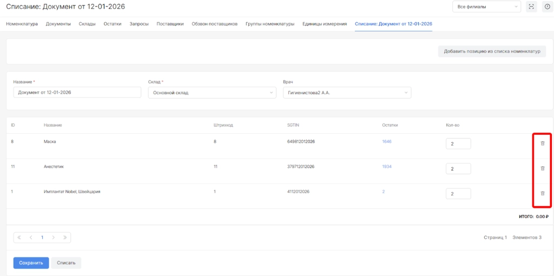Click Добавить позицию из списка номенклатур
554x276 pixels.
tap(492, 51)
